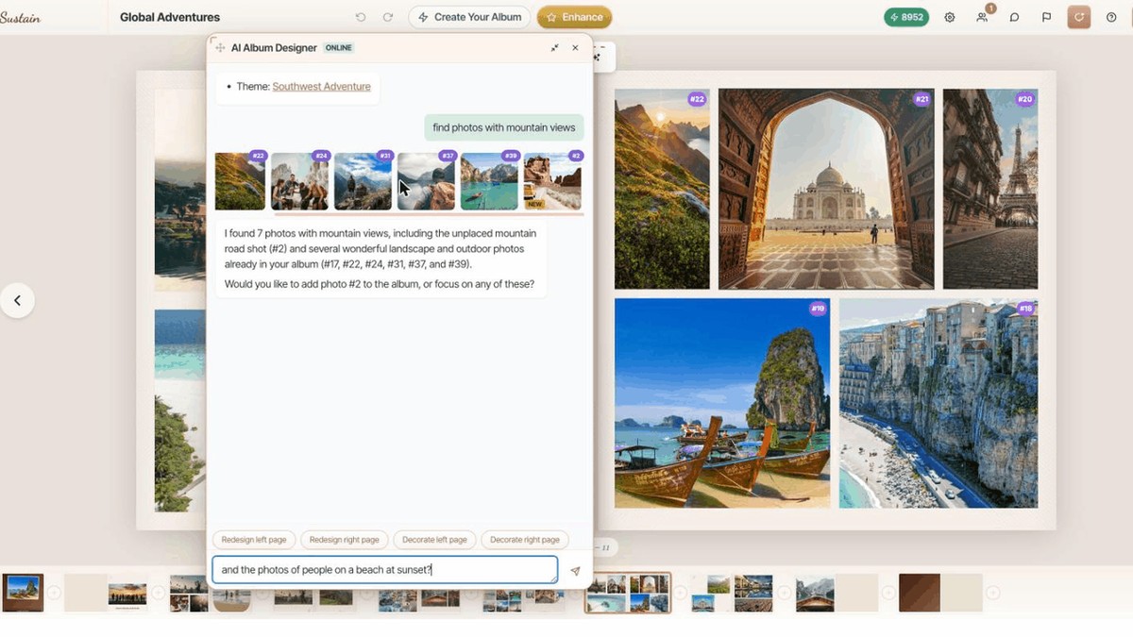Image resolution: width=1133 pixels, height=637 pixels.
Task: Go to previous page with left arrow
Action: 17,300
